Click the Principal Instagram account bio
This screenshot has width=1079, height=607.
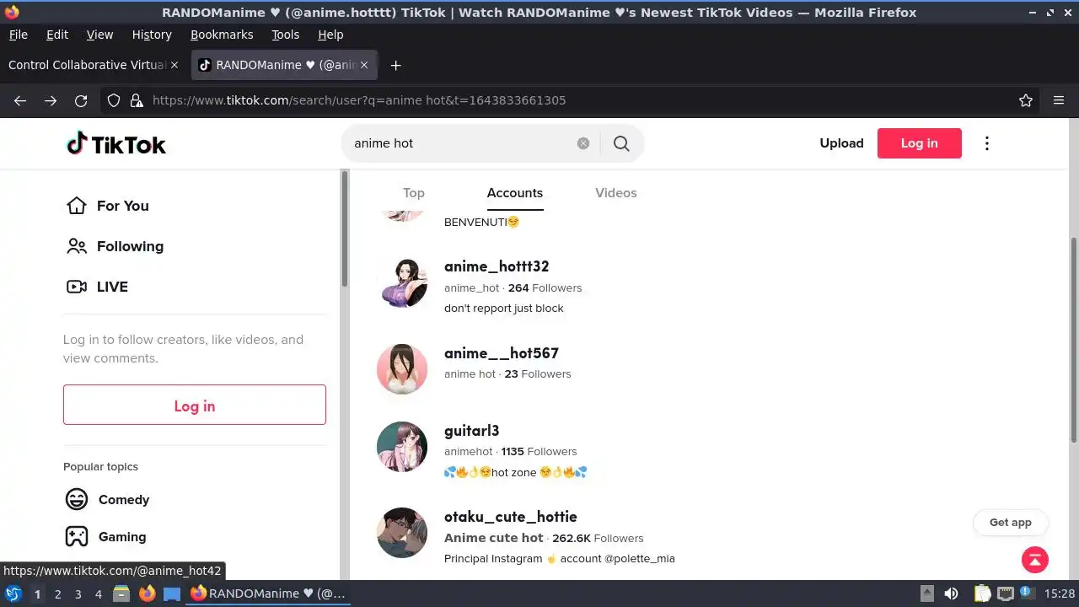coord(560,559)
